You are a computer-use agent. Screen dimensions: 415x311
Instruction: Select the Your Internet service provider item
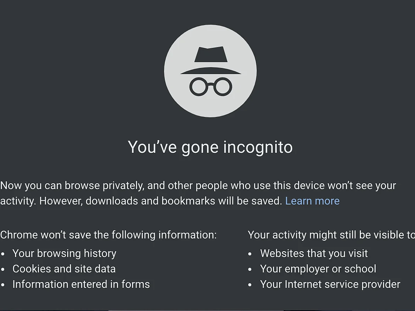coord(330,284)
